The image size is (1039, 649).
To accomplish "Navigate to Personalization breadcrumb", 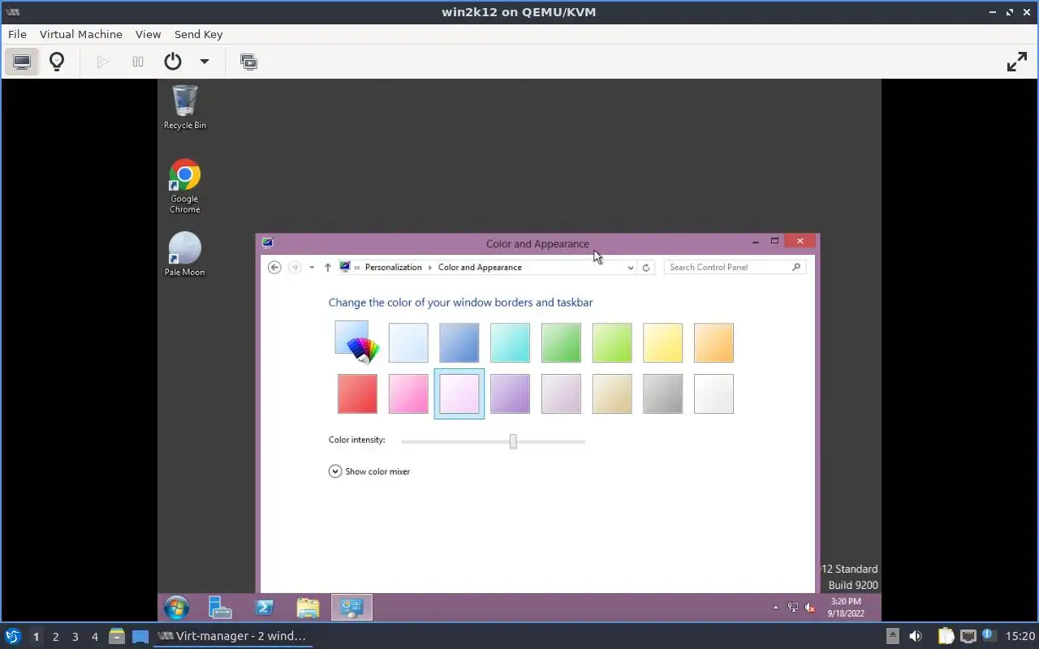I will pyautogui.click(x=394, y=268).
